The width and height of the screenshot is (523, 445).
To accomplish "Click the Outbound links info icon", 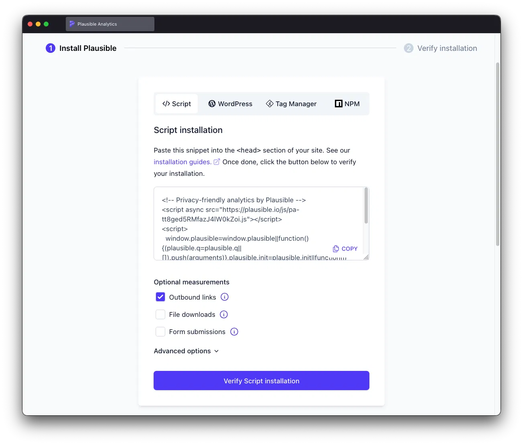I will pos(225,297).
